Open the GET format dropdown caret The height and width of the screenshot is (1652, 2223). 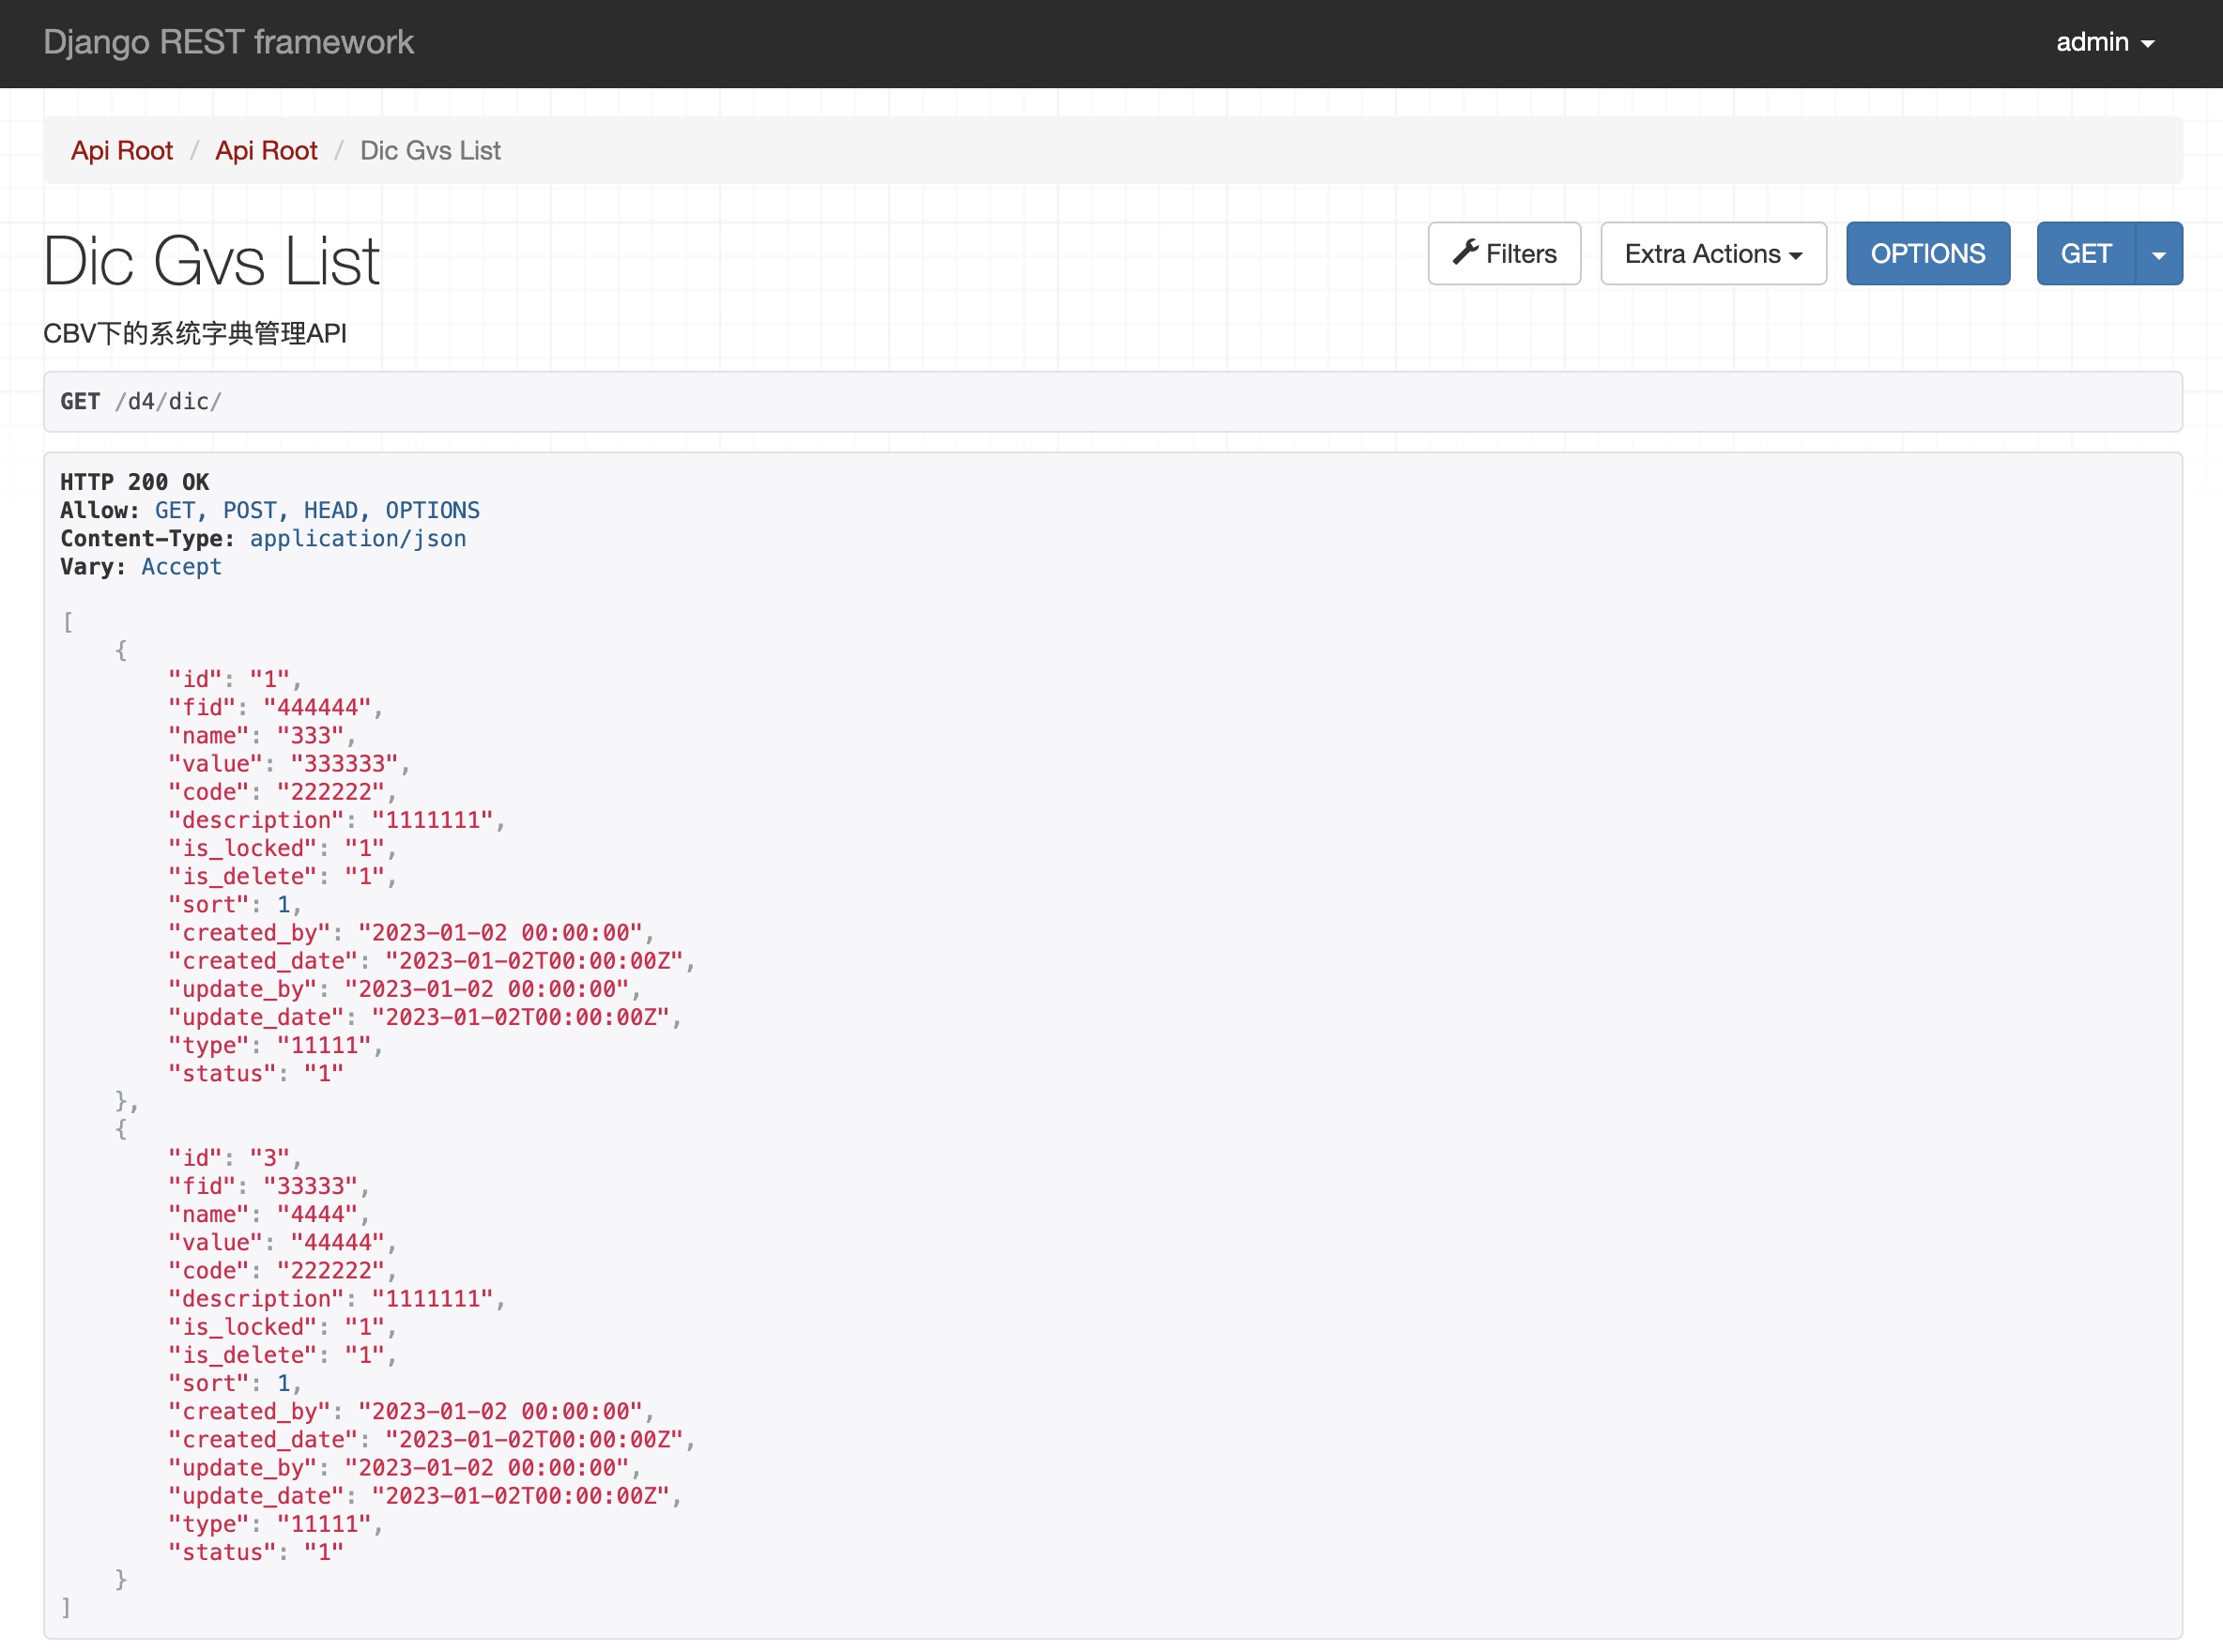[x=2159, y=254]
